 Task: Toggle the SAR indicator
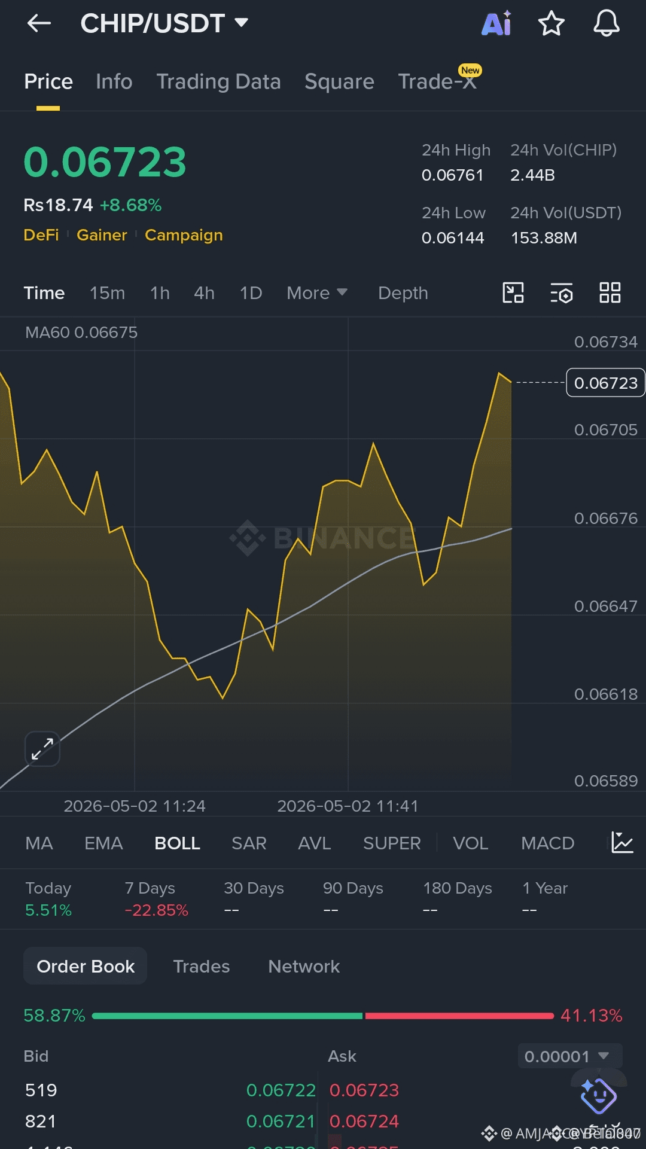tap(249, 843)
